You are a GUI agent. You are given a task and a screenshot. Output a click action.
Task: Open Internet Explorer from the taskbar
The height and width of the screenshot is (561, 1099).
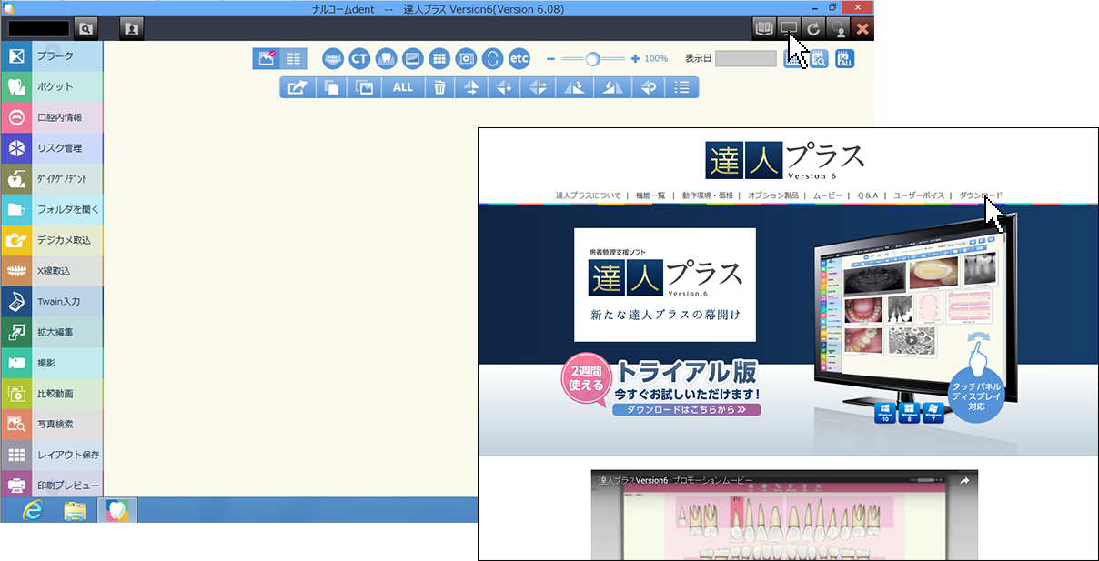[x=33, y=510]
